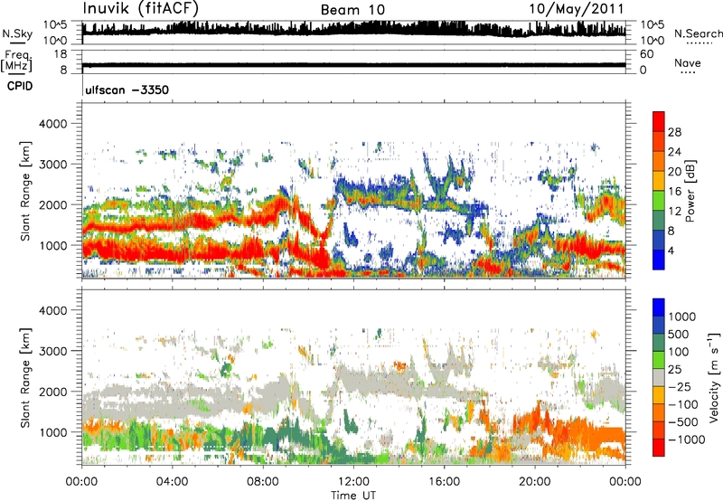723x501 pixels.
Task: Click the 'Velocity [m s-1]' colorbar label
Action: (714, 377)
